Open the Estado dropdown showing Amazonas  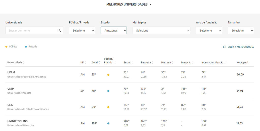click(x=114, y=31)
